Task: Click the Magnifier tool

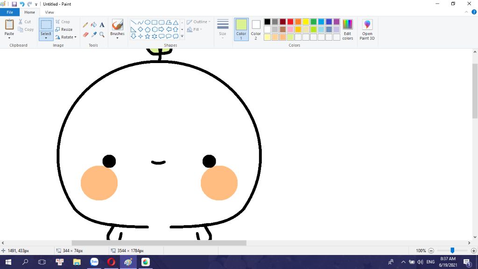Action: [102, 35]
